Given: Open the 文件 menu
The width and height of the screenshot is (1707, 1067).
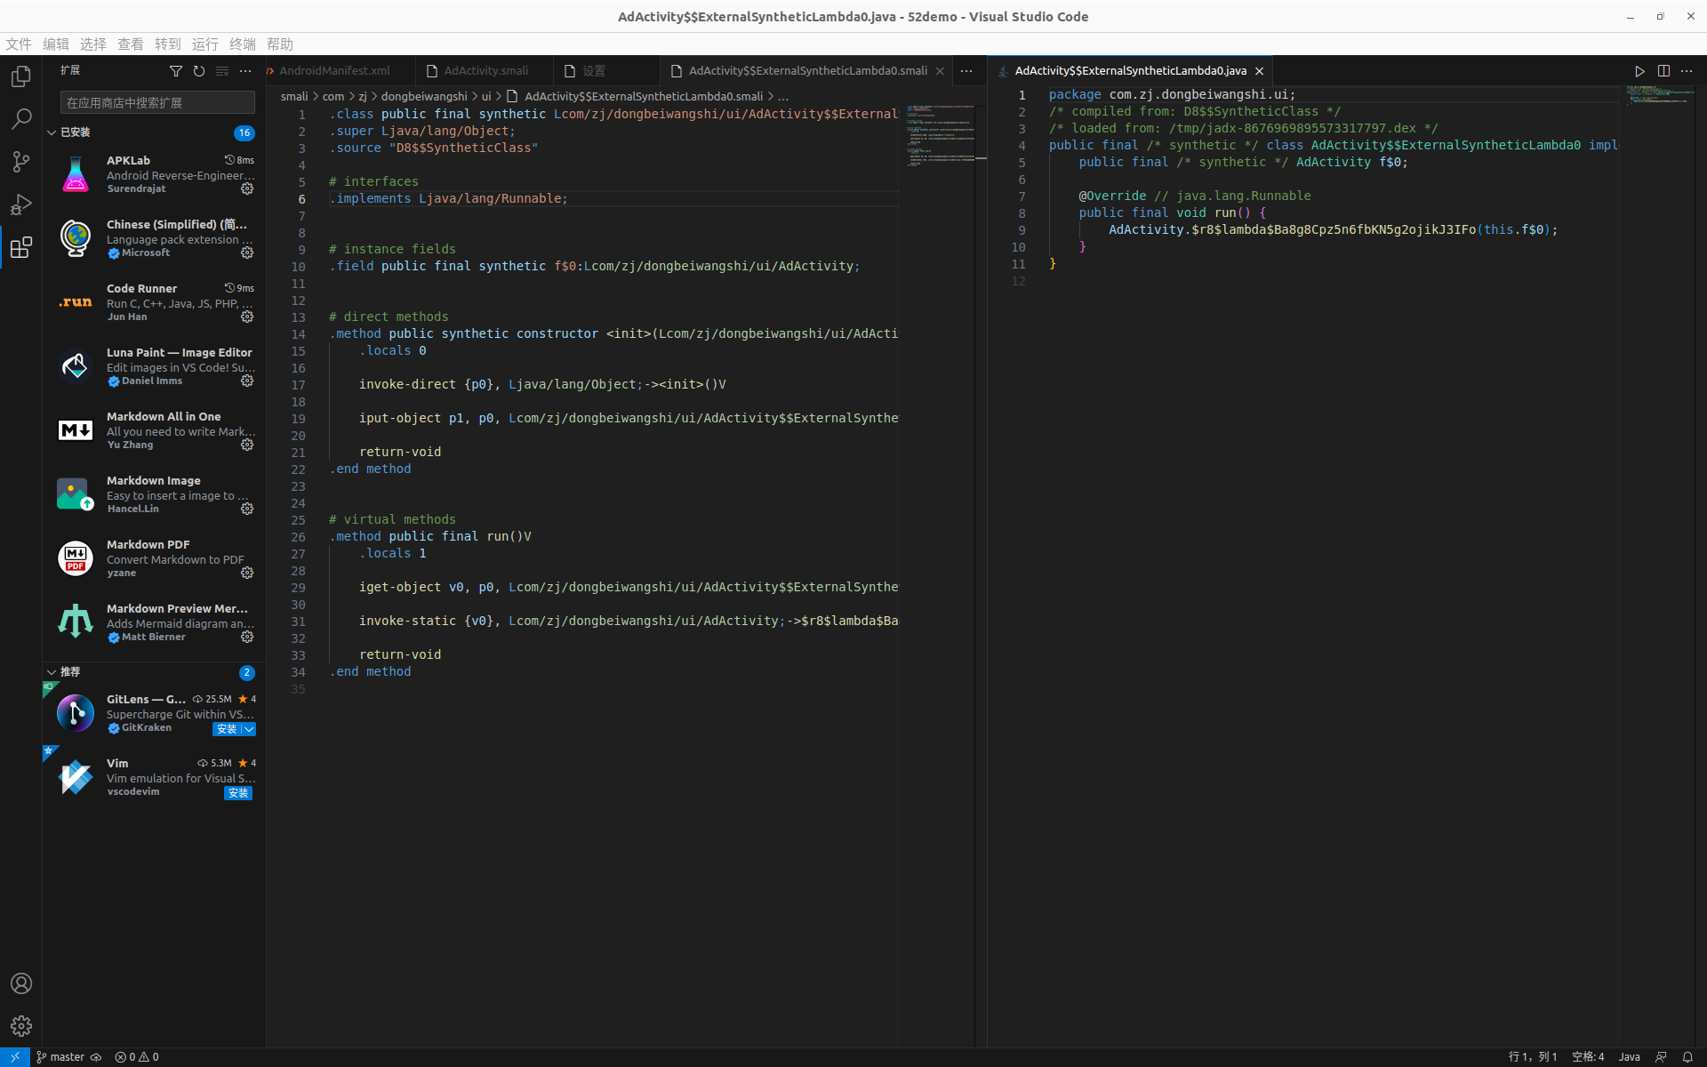Looking at the screenshot, I should point(19,44).
